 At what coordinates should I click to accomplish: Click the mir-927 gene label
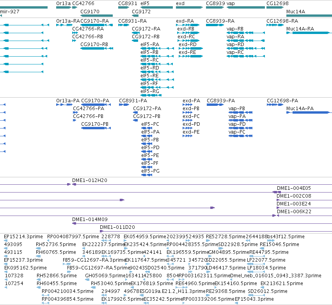[9, 12]
